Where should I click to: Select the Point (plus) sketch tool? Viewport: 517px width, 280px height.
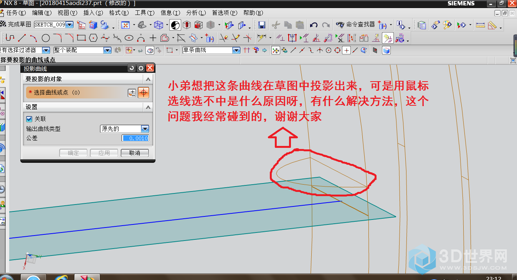pyautogui.click(x=153, y=38)
